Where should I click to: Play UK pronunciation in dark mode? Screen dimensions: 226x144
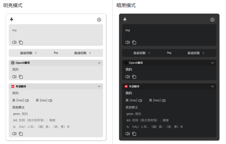coord(163,100)
